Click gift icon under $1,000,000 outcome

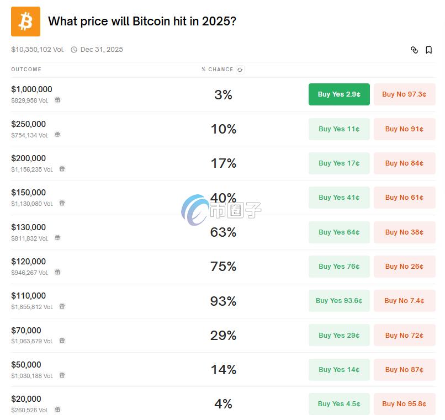57,100
